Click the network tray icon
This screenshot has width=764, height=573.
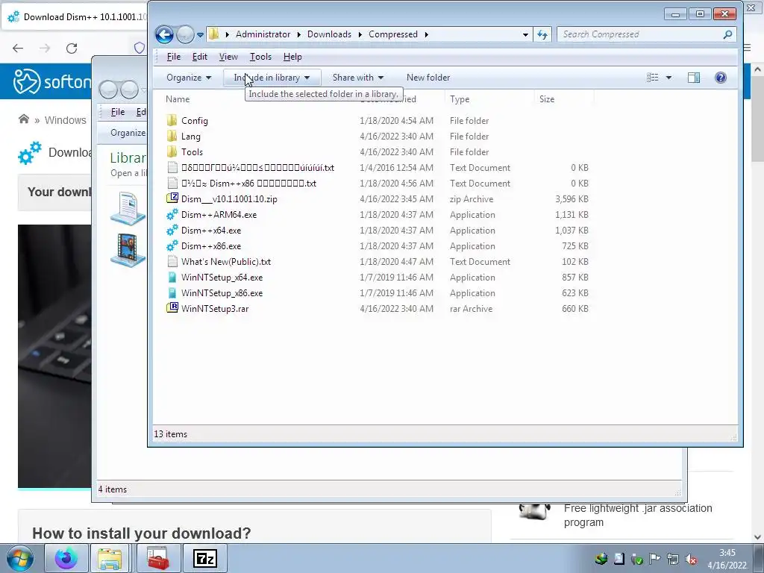click(x=673, y=559)
